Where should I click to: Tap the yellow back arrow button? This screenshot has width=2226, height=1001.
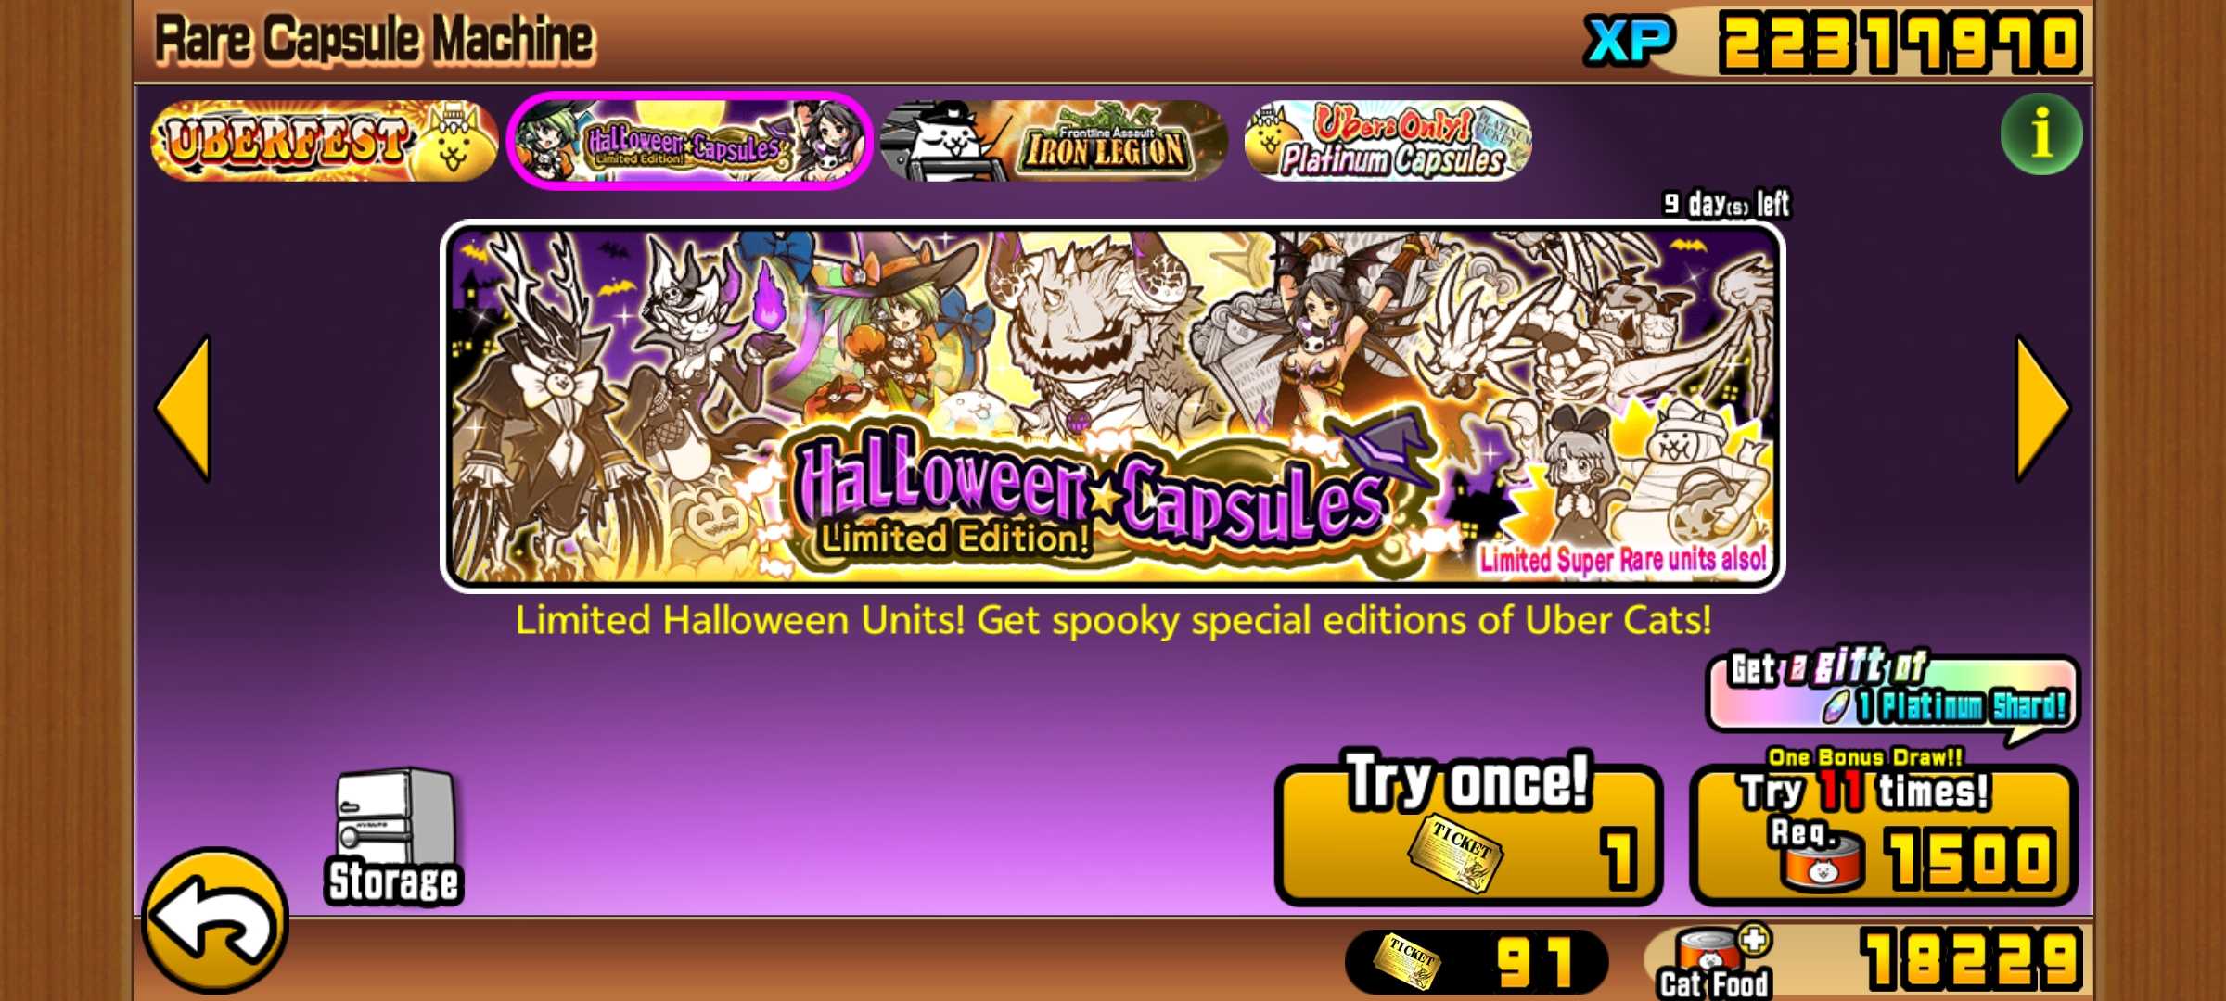[215, 921]
